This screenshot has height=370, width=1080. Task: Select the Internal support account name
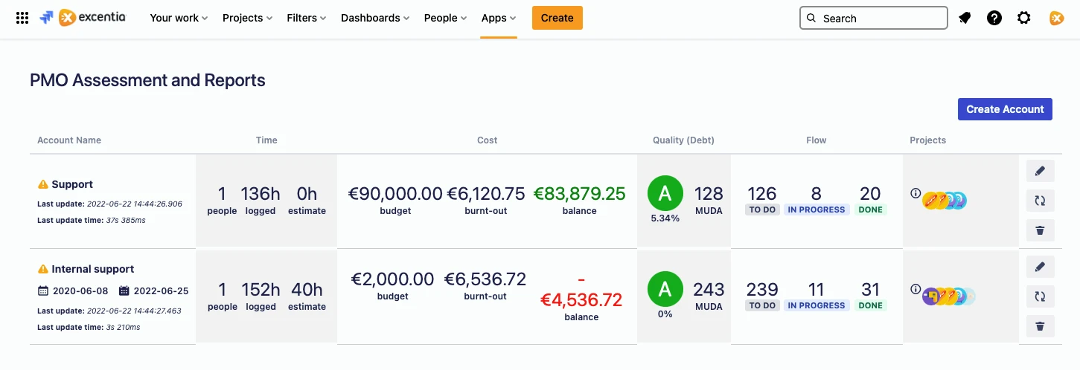pyautogui.click(x=93, y=269)
